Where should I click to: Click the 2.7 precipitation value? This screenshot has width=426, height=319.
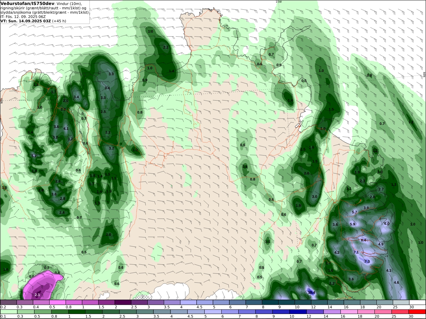381,189
